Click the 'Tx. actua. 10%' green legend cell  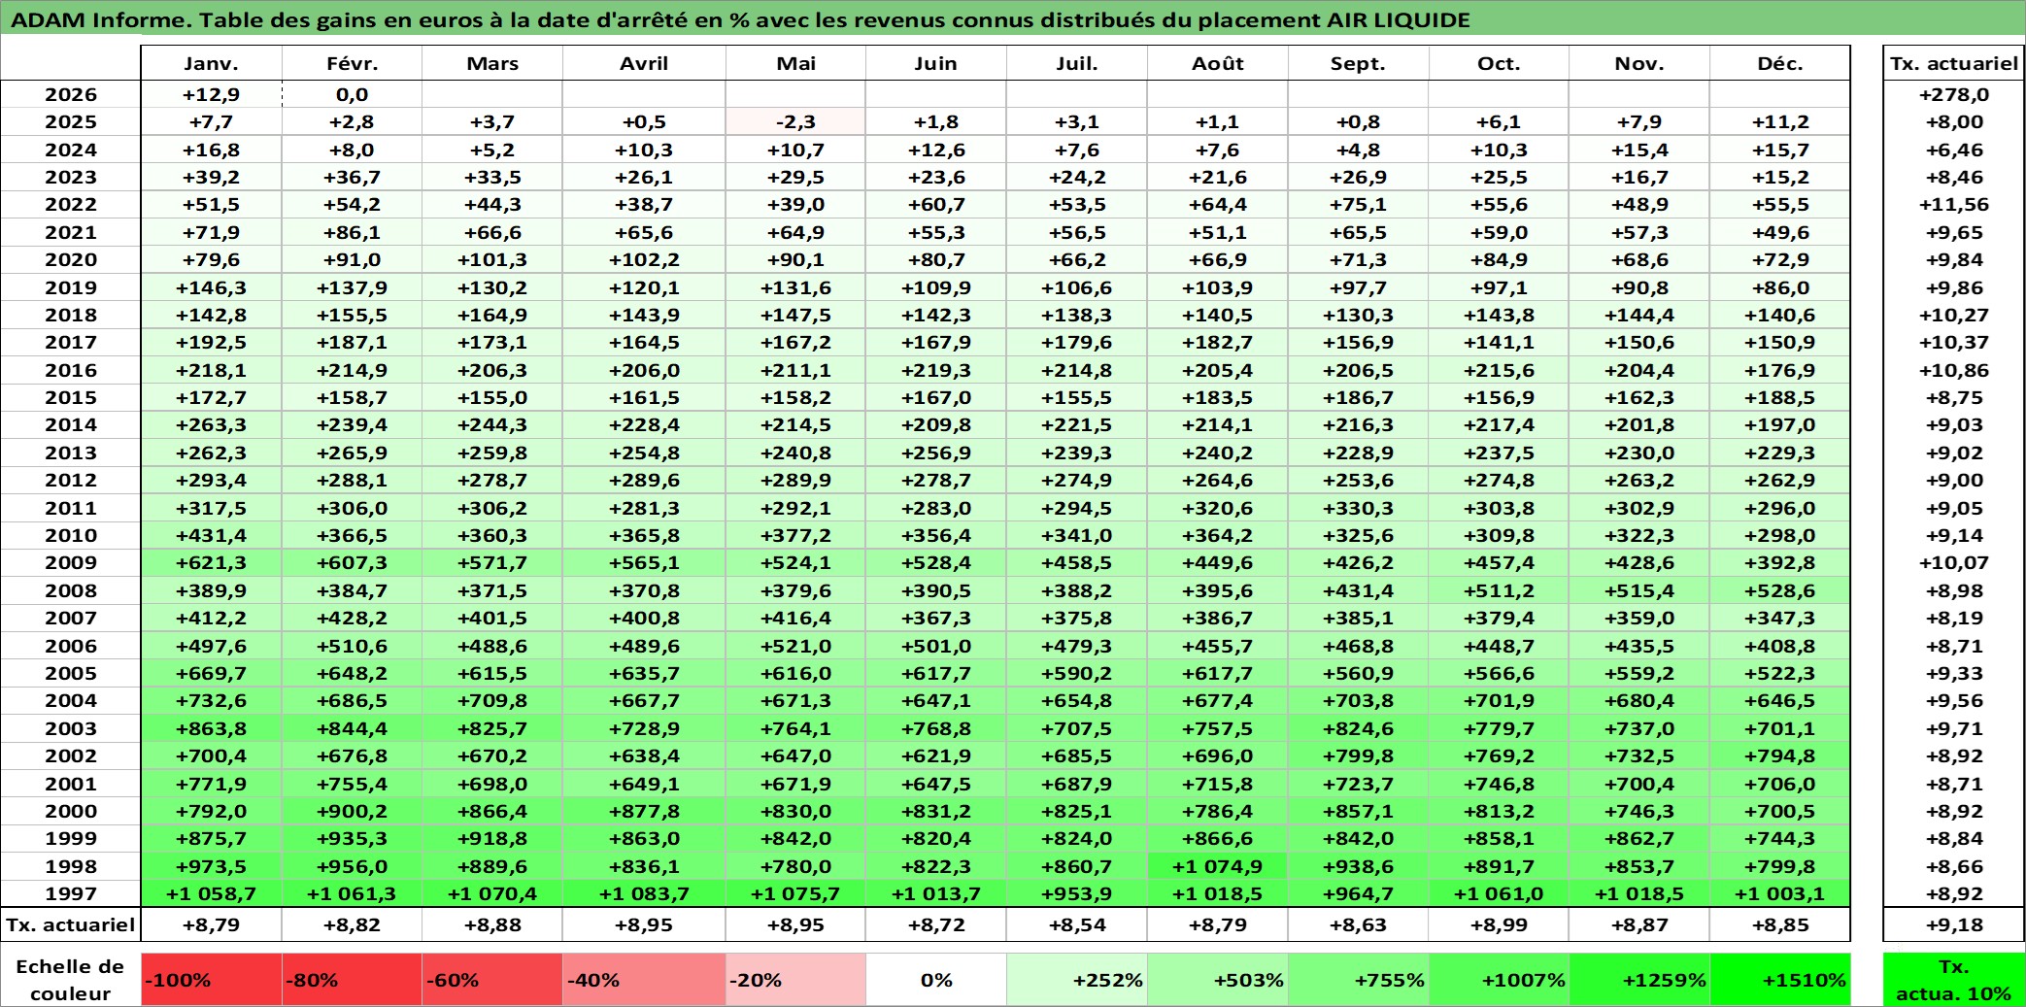[1953, 979]
